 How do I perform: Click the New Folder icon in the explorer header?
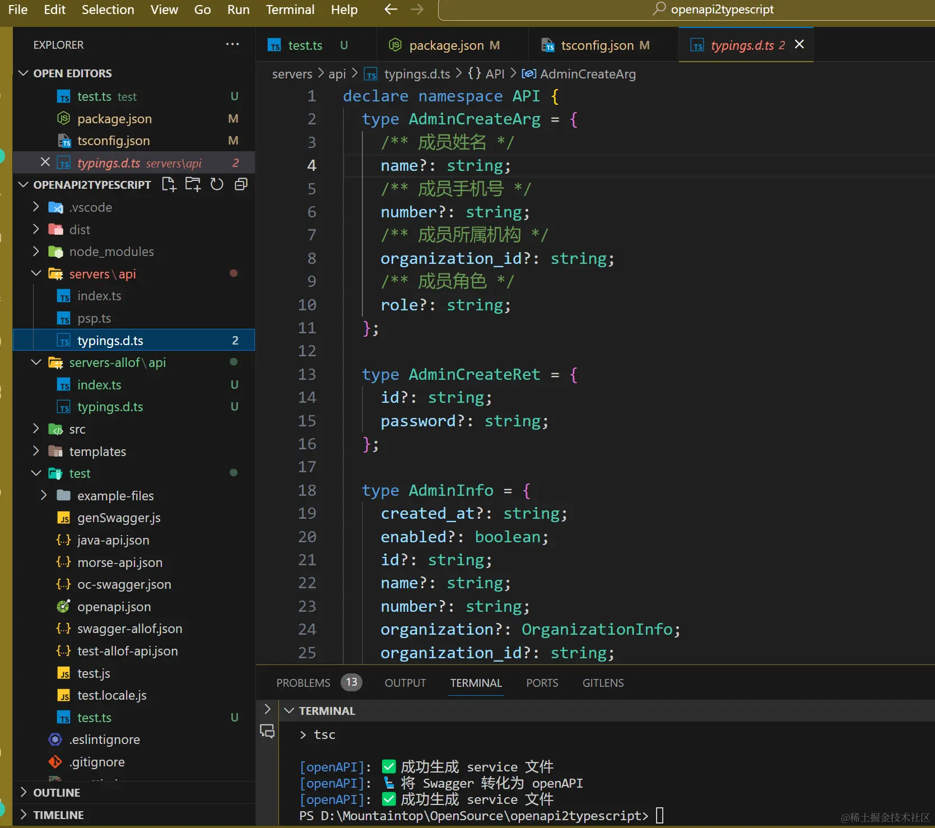193,184
